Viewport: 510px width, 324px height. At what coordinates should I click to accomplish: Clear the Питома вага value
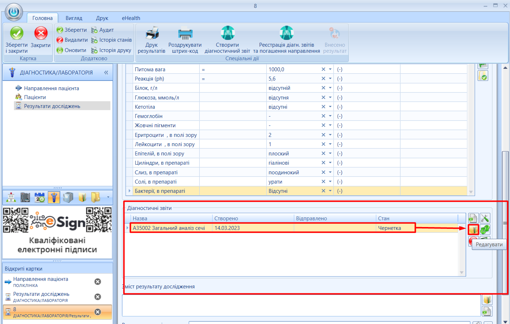pos(323,69)
